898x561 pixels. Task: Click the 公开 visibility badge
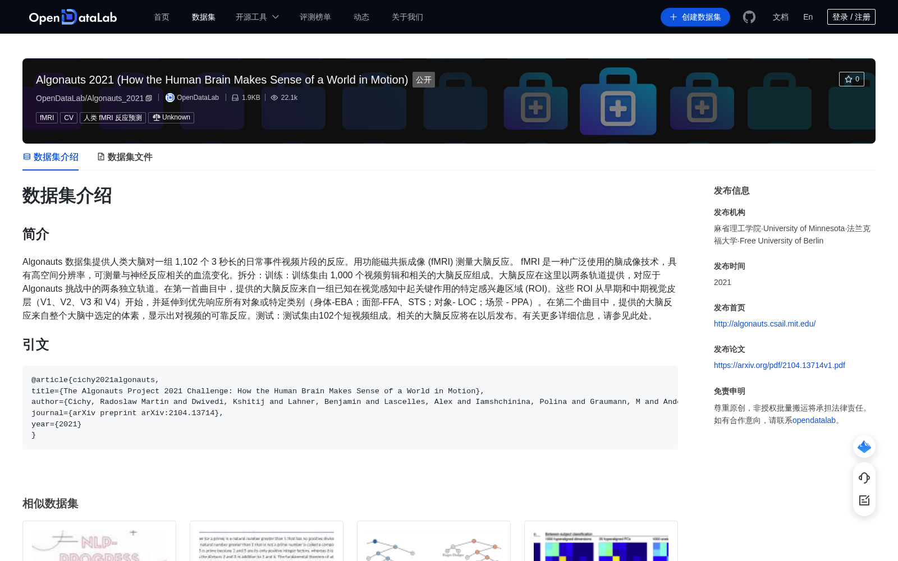coord(424,80)
